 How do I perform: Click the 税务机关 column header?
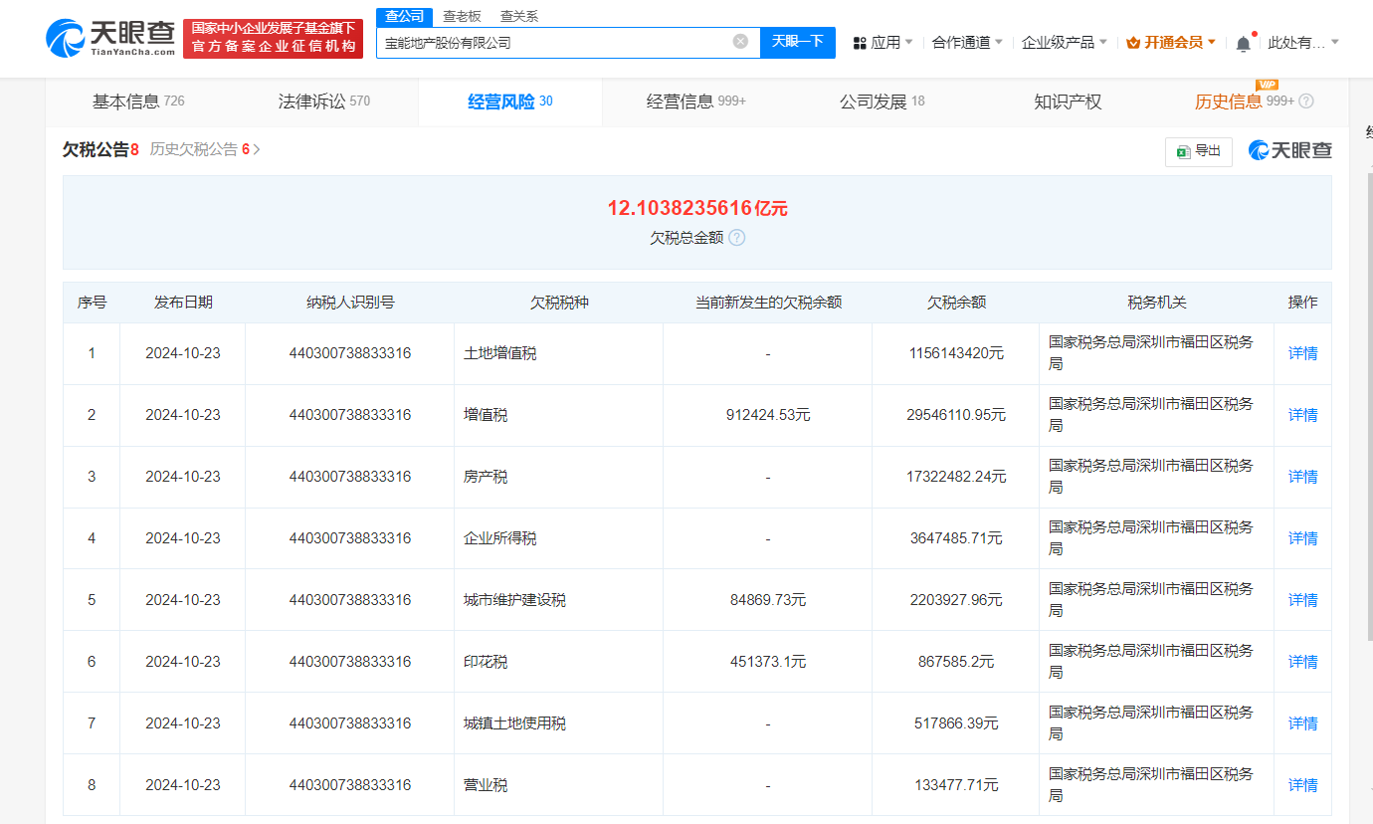[1157, 303]
